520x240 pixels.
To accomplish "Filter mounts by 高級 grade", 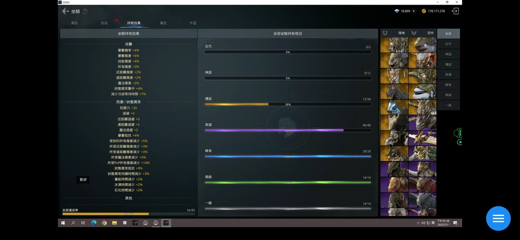I will coord(449,95).
